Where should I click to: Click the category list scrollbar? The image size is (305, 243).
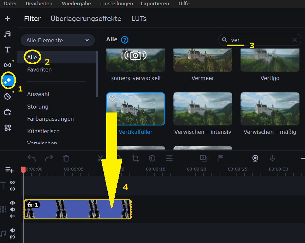(x=97, y=74)
